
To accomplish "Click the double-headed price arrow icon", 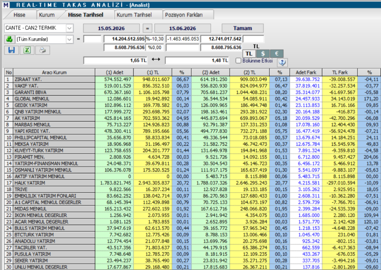I will (x=156, y=60).
